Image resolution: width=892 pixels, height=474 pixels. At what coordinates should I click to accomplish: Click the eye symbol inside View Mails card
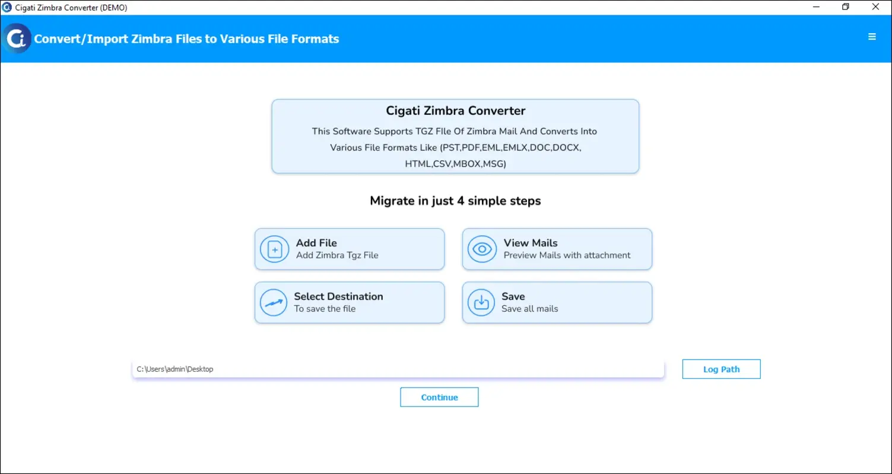click(x=481, y=249)
